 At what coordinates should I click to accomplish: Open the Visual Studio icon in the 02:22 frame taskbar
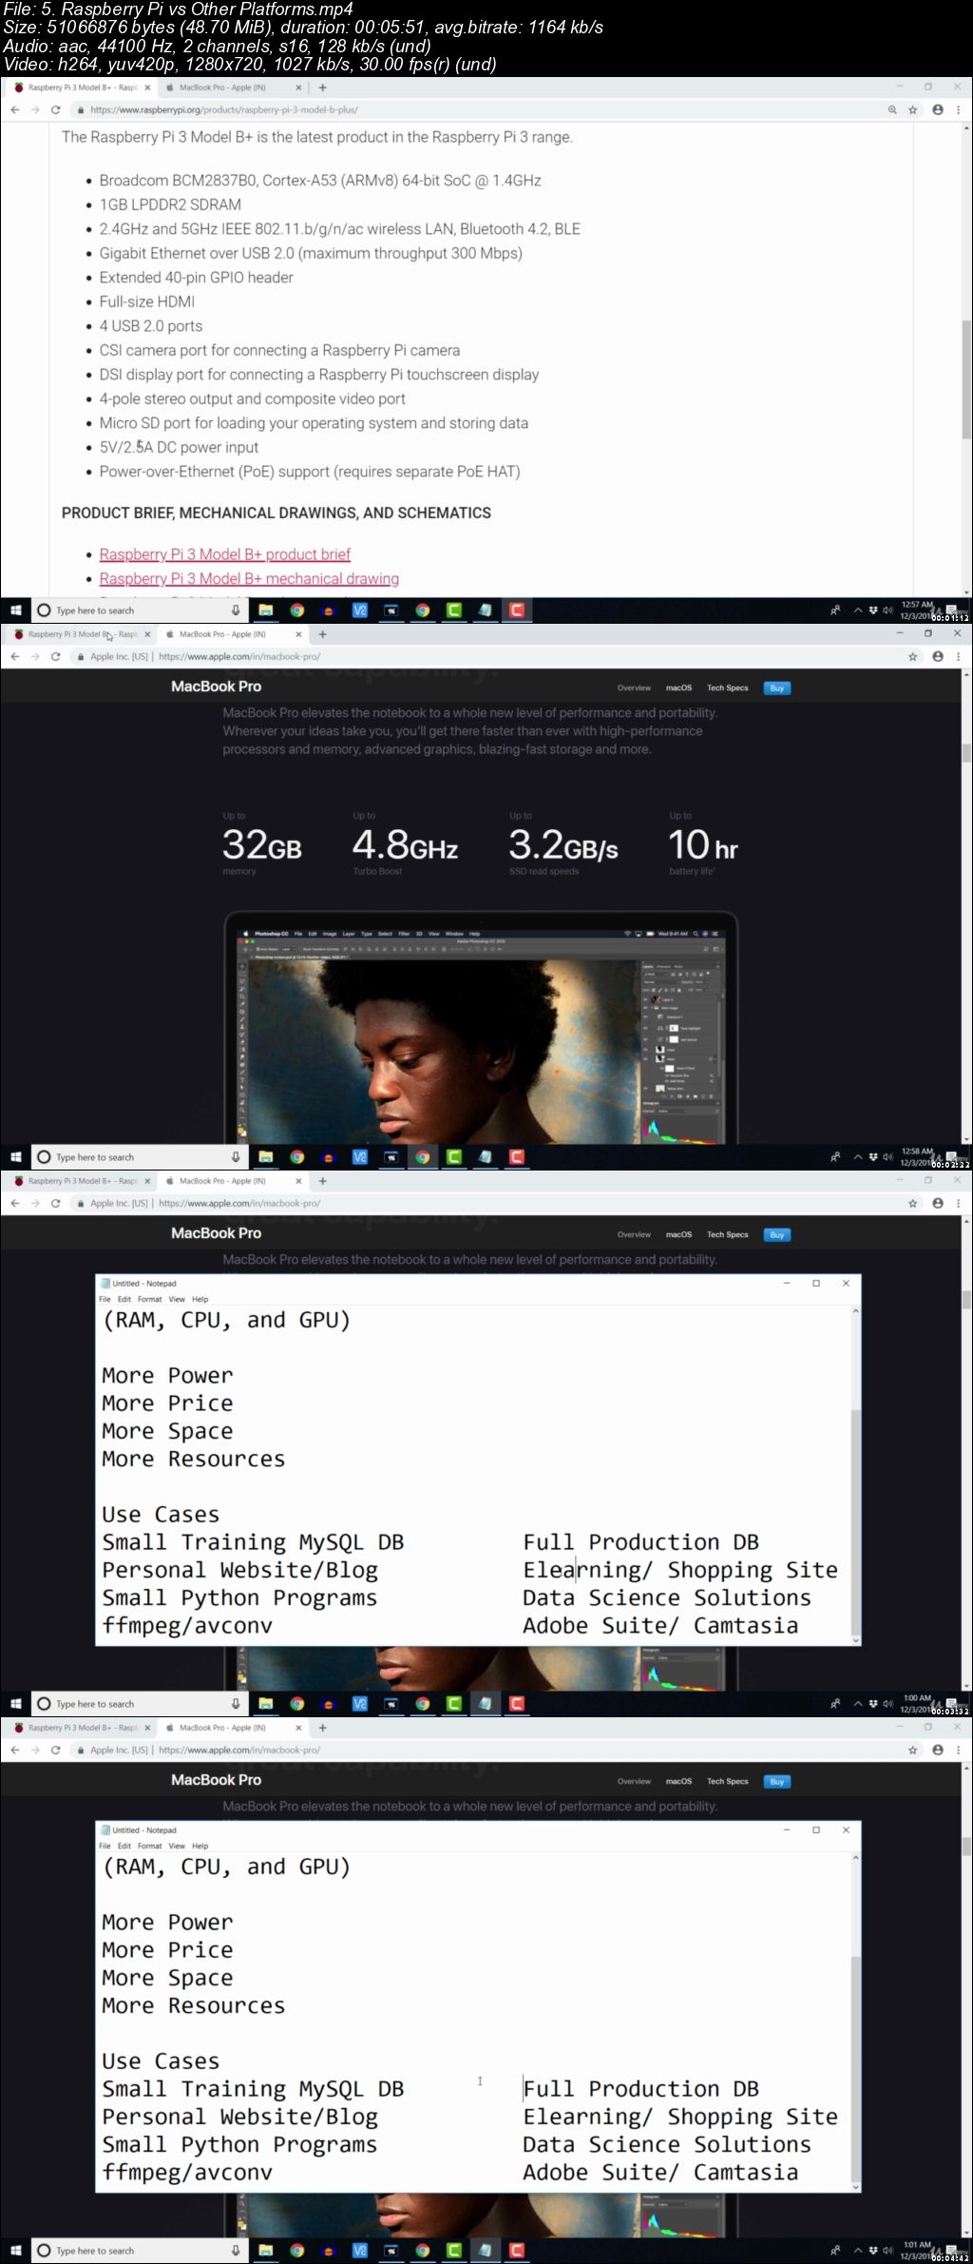click(359, 1157)
